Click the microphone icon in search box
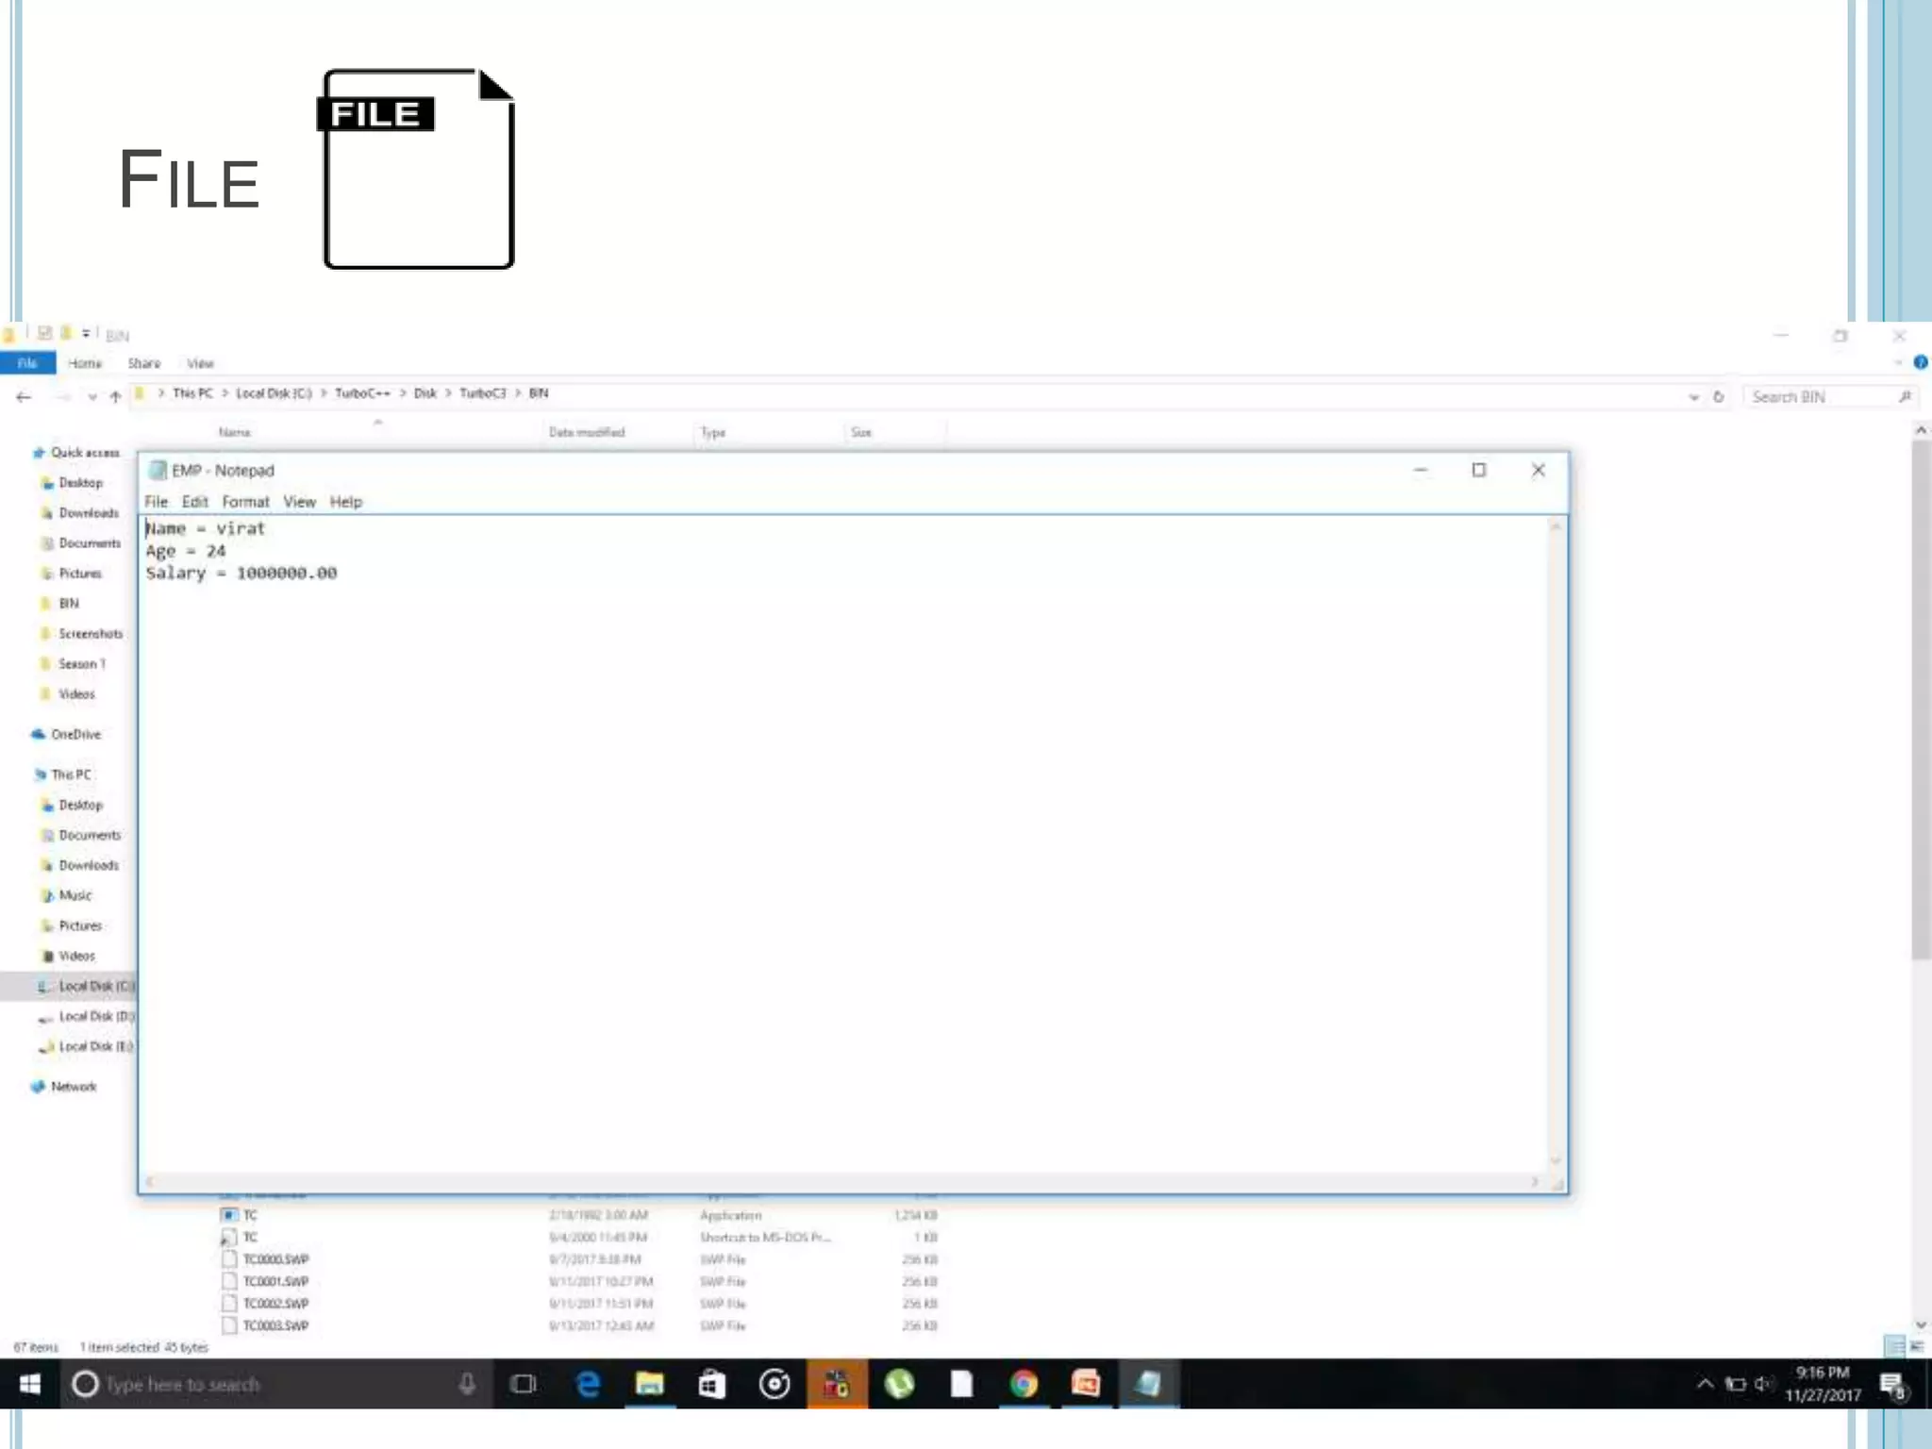 tap(467, 1384)
